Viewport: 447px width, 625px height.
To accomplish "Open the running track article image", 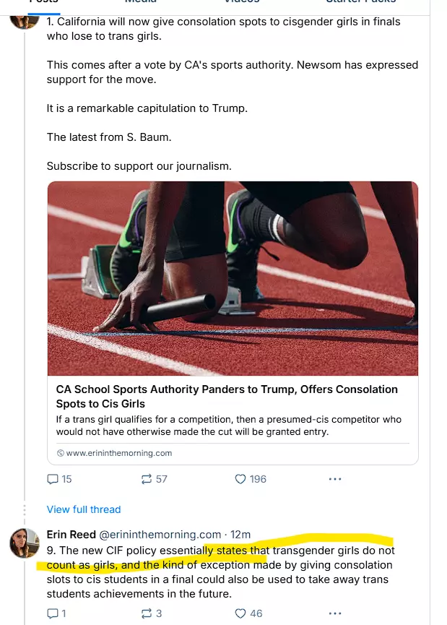I will pos(233,278).
